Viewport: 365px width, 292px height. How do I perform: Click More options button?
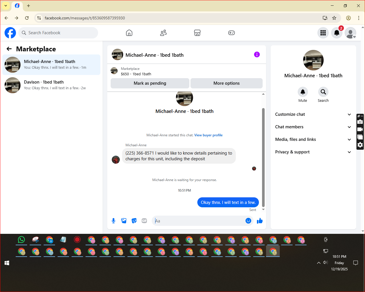[226, 83]
